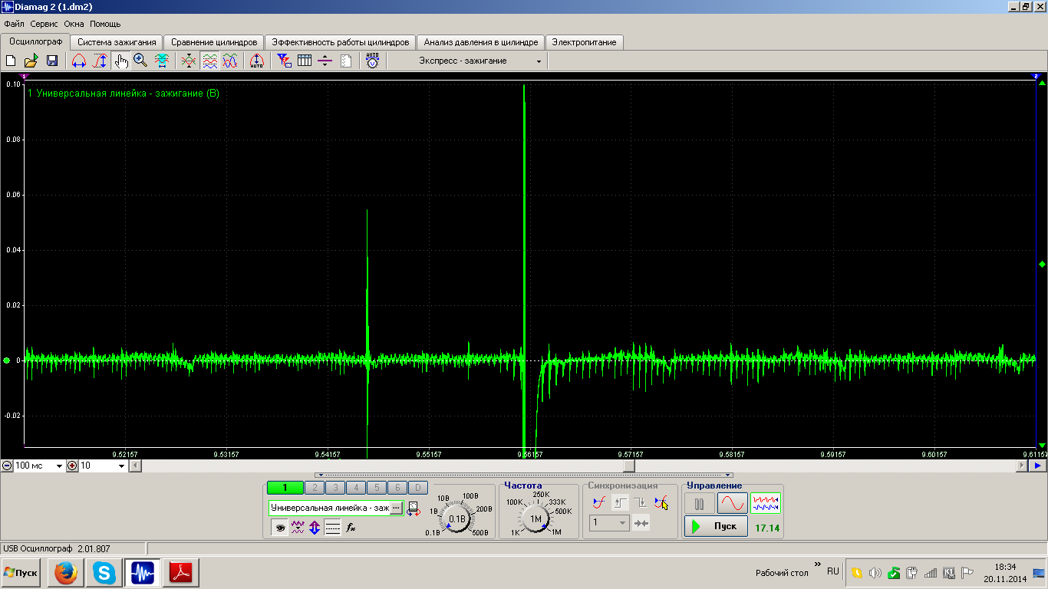Click the Универсальная линейка sensor name field

[330, 508]
